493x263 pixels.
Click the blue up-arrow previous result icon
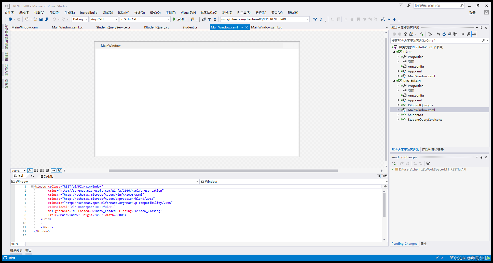pos(394,19)
